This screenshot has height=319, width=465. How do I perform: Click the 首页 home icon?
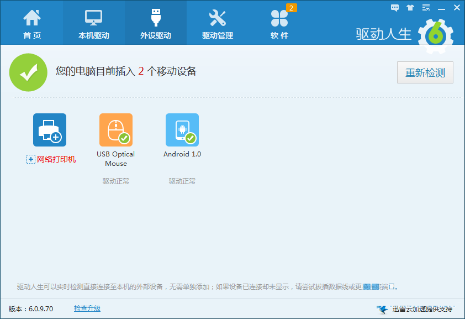(x=31, y=18)
